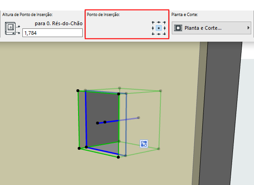Click the bottom-right black hotspot of the opening
The width and height of the screenshot is (254, 185).
[x=118, y=157]
